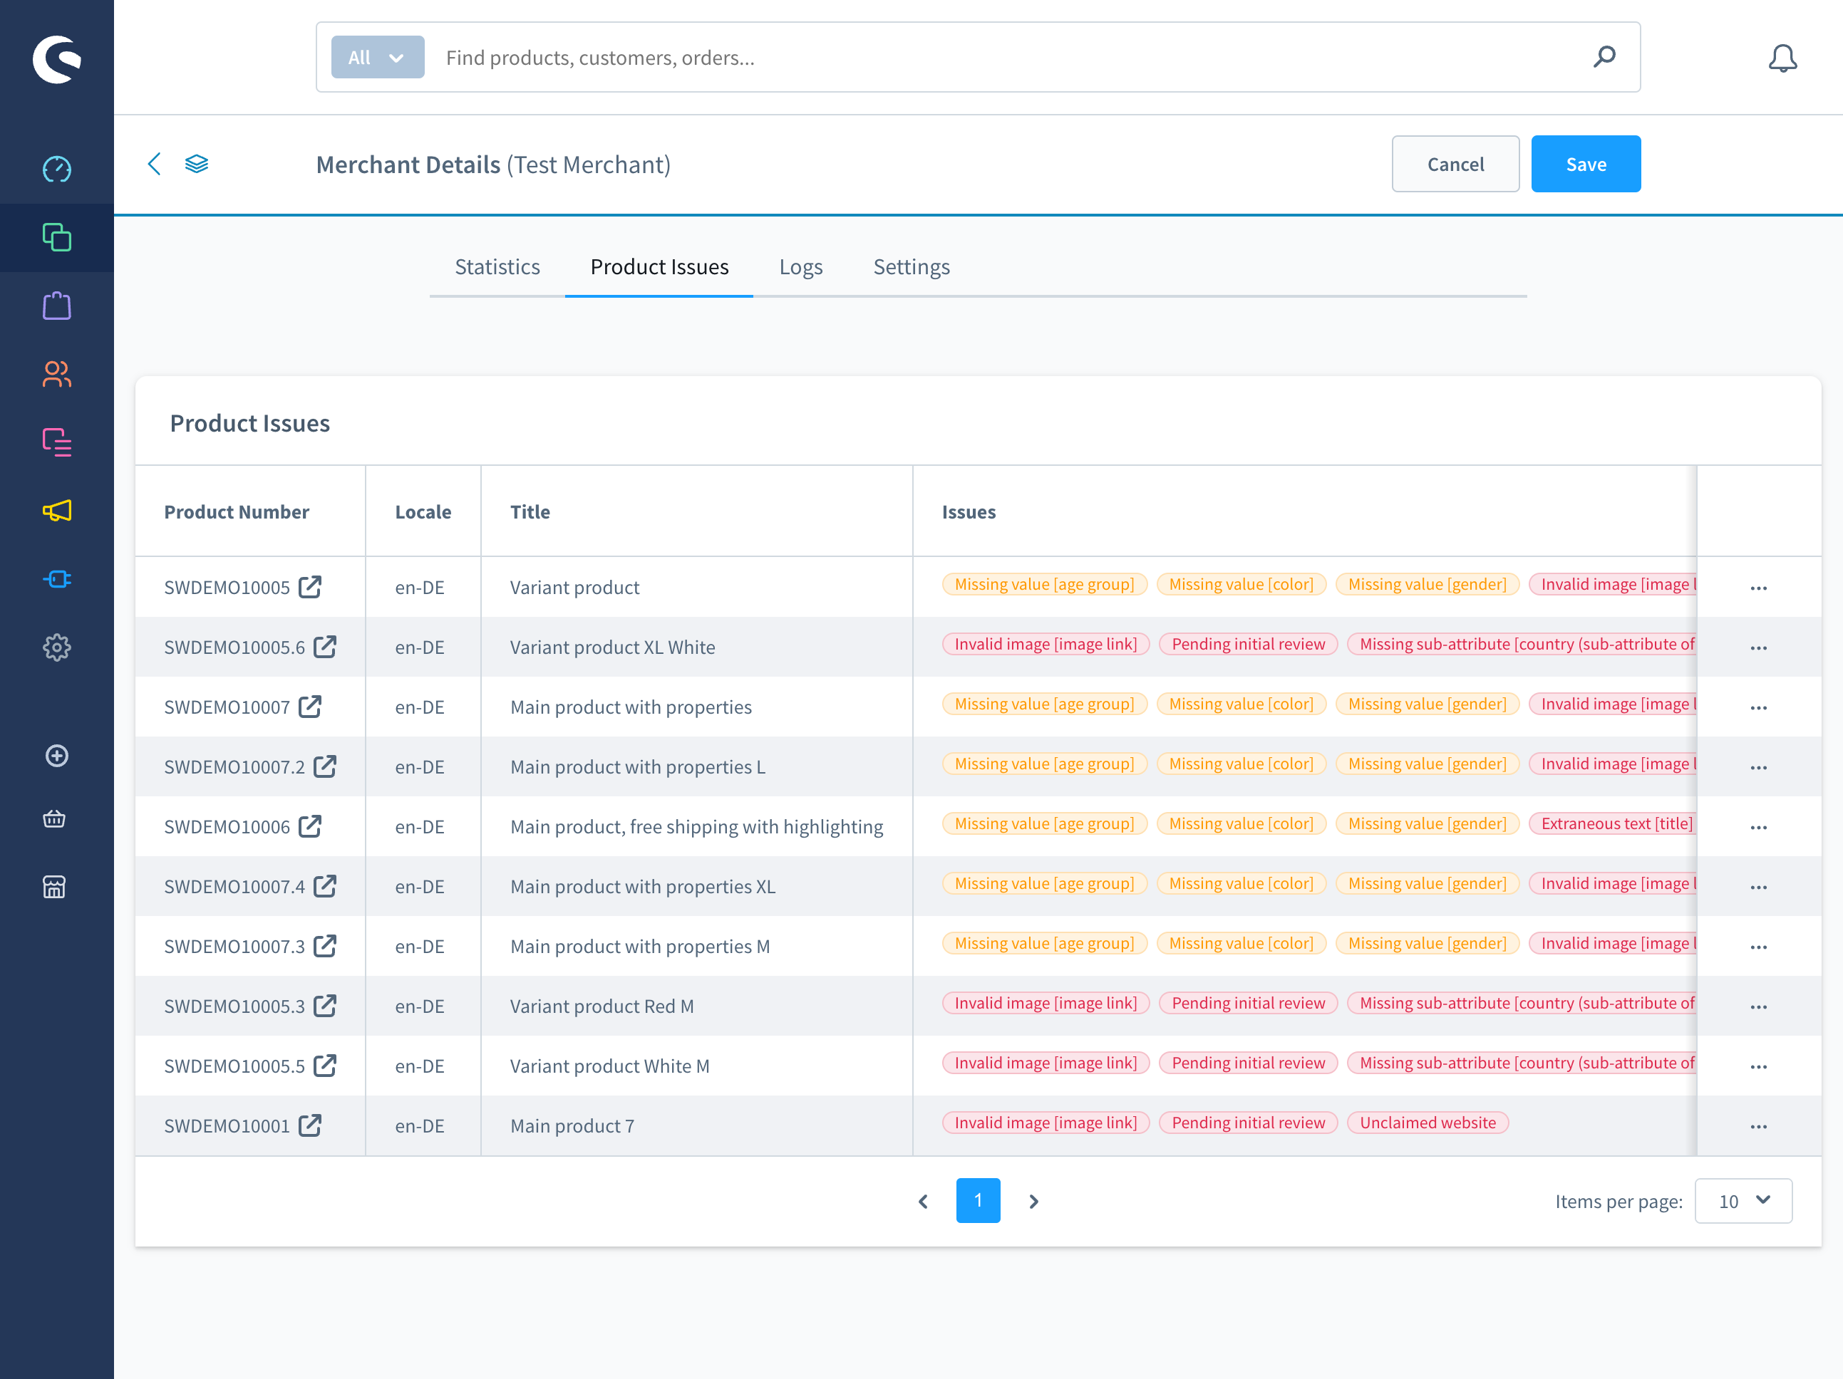Open actions menu for Main product with properties L
Image resolution: width=1843 pixels, height=1379 pixels.
pyautogui.click(x=1759, y=768)
